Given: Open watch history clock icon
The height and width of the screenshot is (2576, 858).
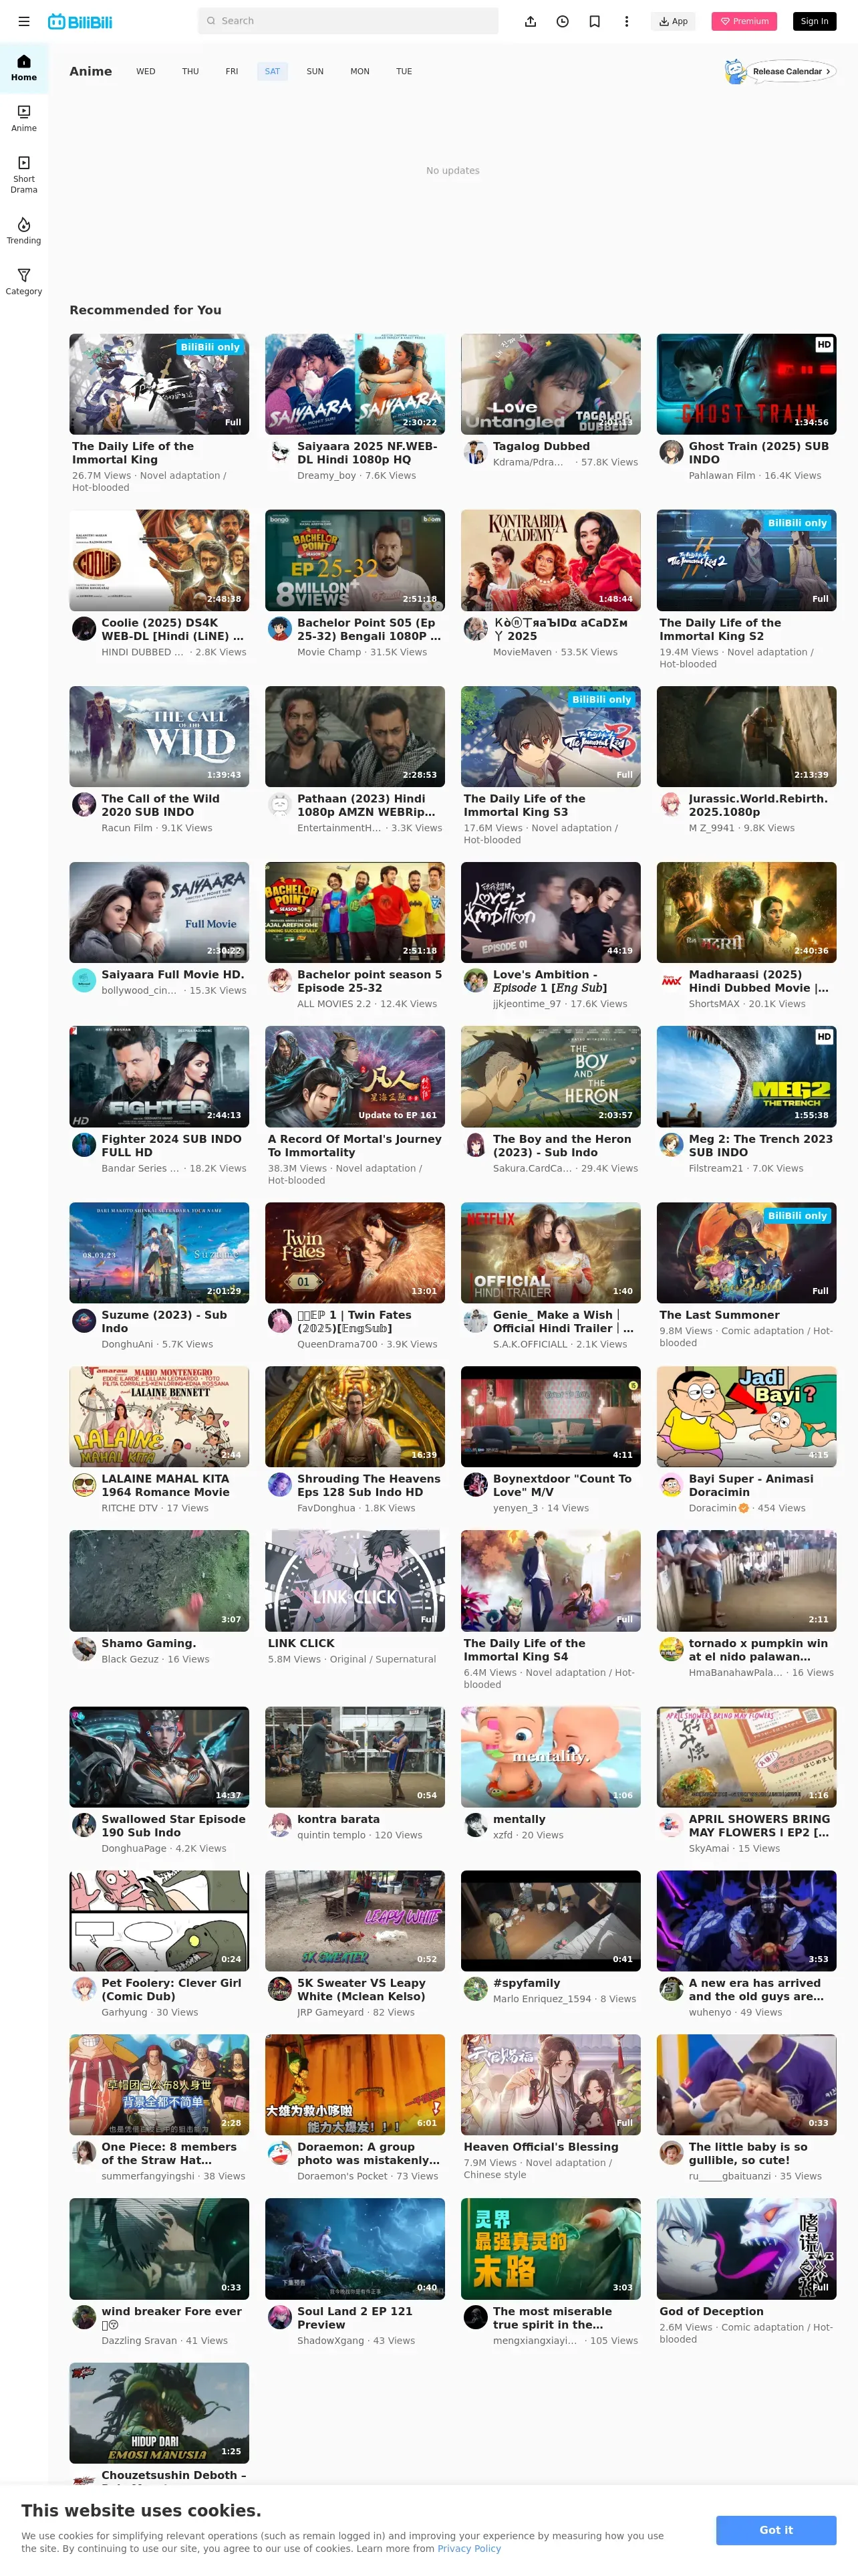Looking at the screenshot, I should (x=563, y=21).
